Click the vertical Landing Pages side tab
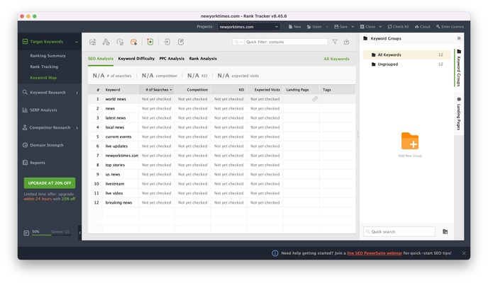488x283 pixels. pyautogui.click(x=459, y=114)
